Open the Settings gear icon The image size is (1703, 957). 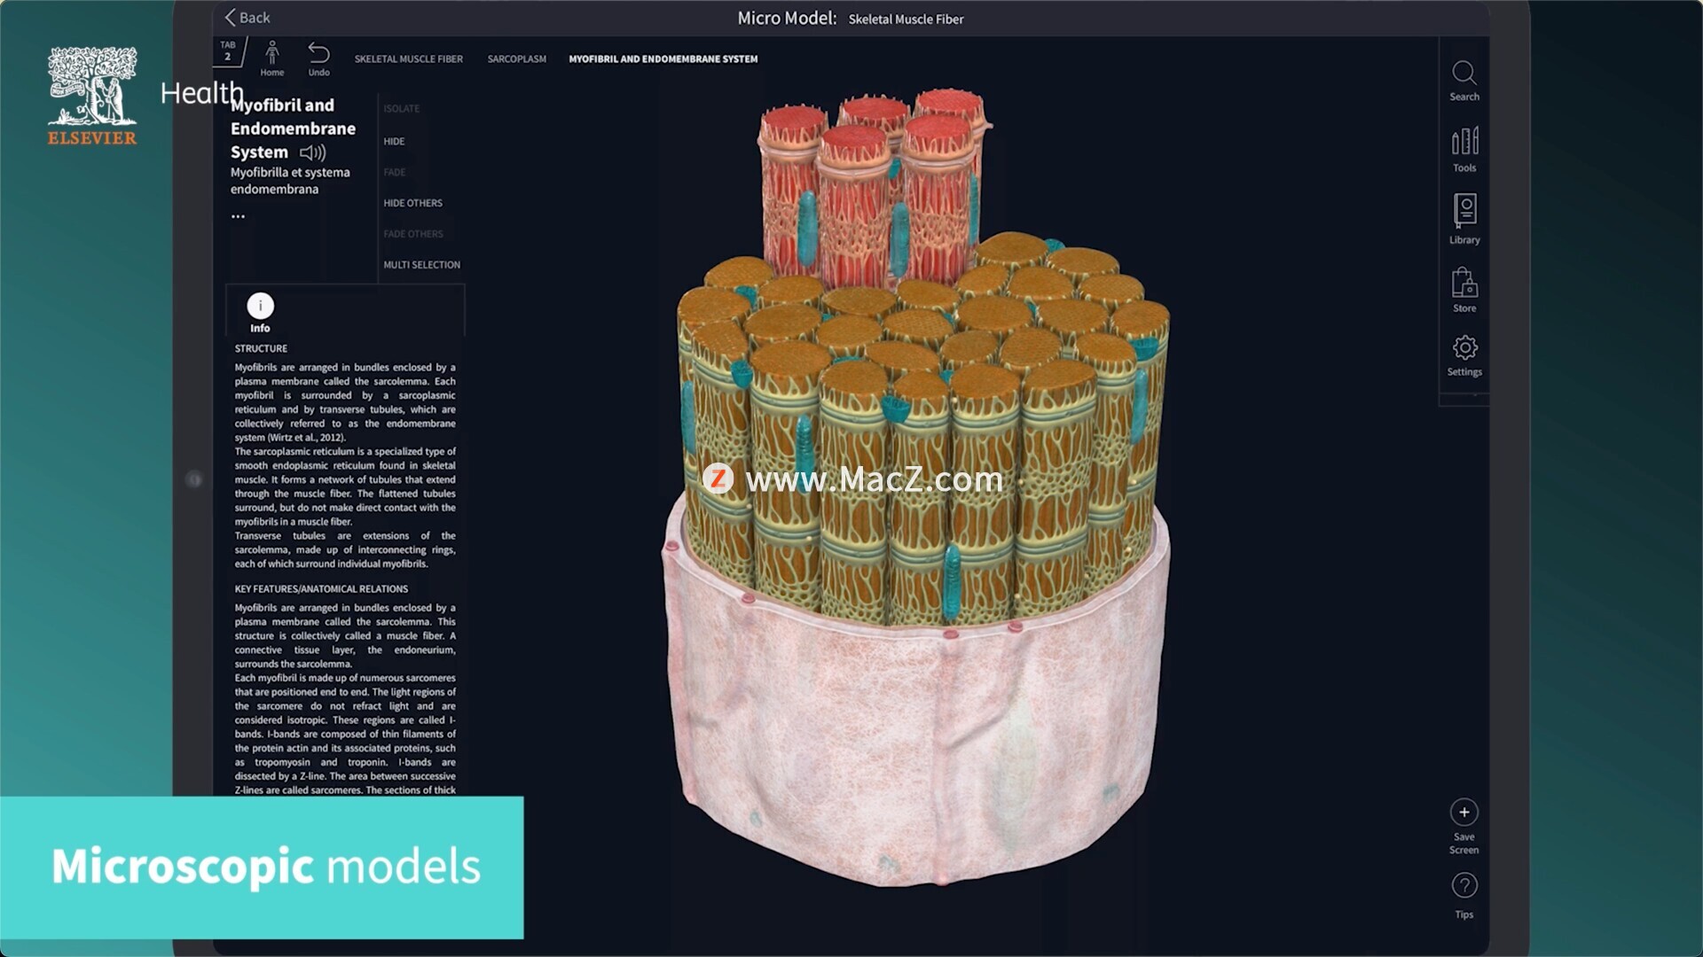tap(1464, 347)
